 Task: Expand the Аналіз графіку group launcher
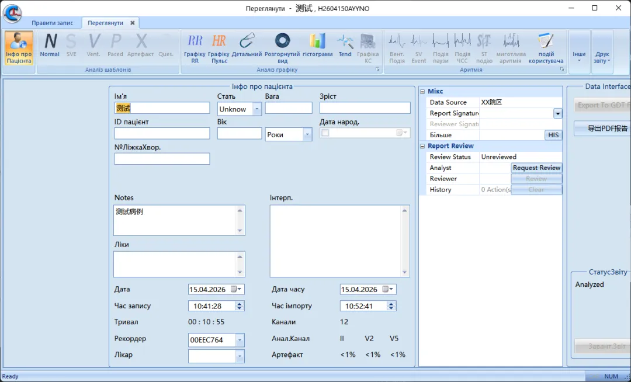click(377, 70)
